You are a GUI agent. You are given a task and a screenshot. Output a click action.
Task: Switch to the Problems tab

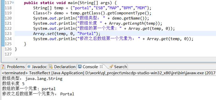(x=13, y=67)
